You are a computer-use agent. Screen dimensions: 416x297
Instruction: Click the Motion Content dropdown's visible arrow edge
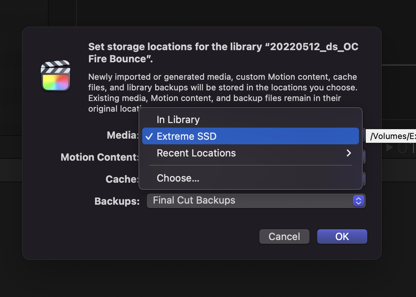coord(364,156)
